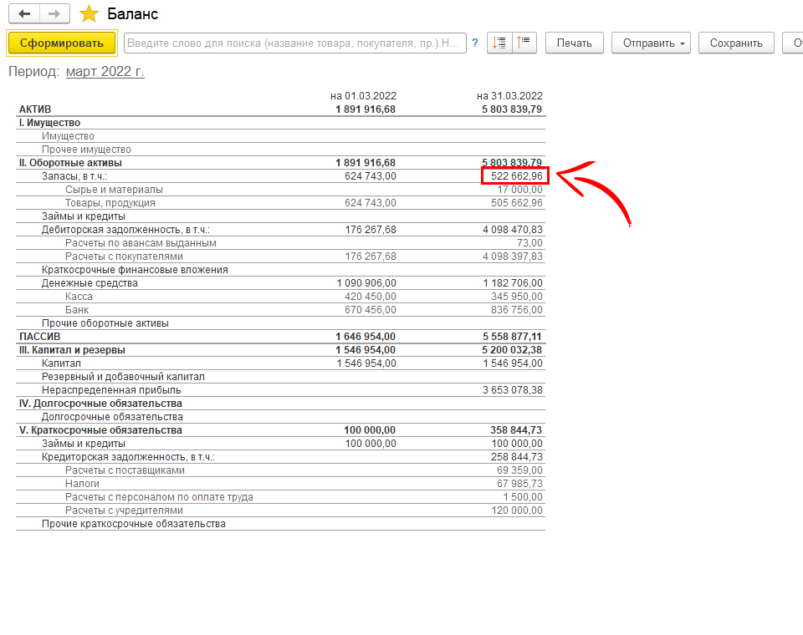Click the ПАССИВ total on 31.03.2022

pos(513,337)
